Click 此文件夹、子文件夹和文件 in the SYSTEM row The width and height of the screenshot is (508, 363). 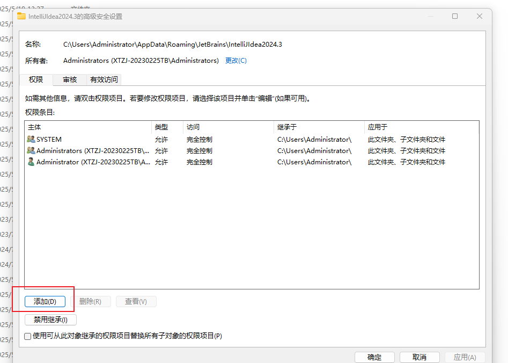click(x=407, y=140)
